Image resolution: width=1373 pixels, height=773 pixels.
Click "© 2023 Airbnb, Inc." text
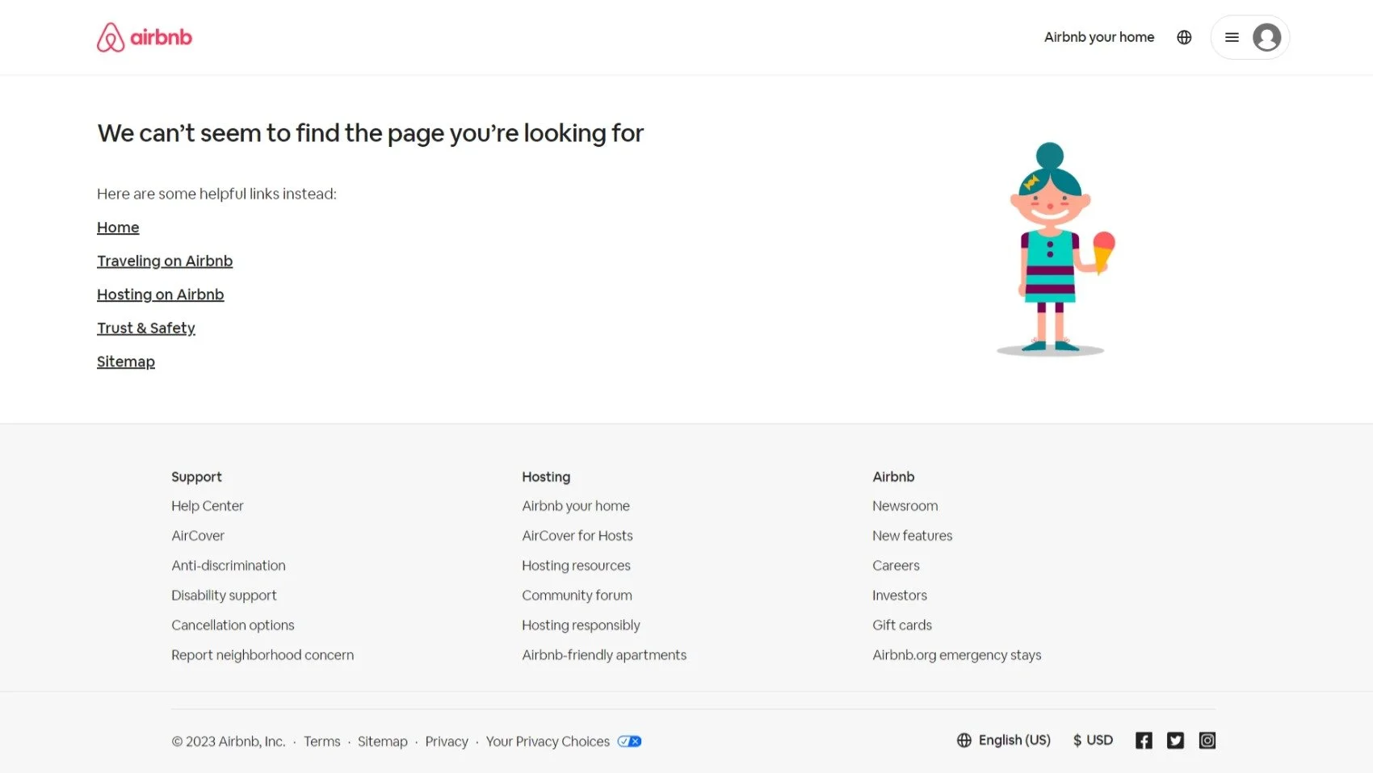pos(229,742)
